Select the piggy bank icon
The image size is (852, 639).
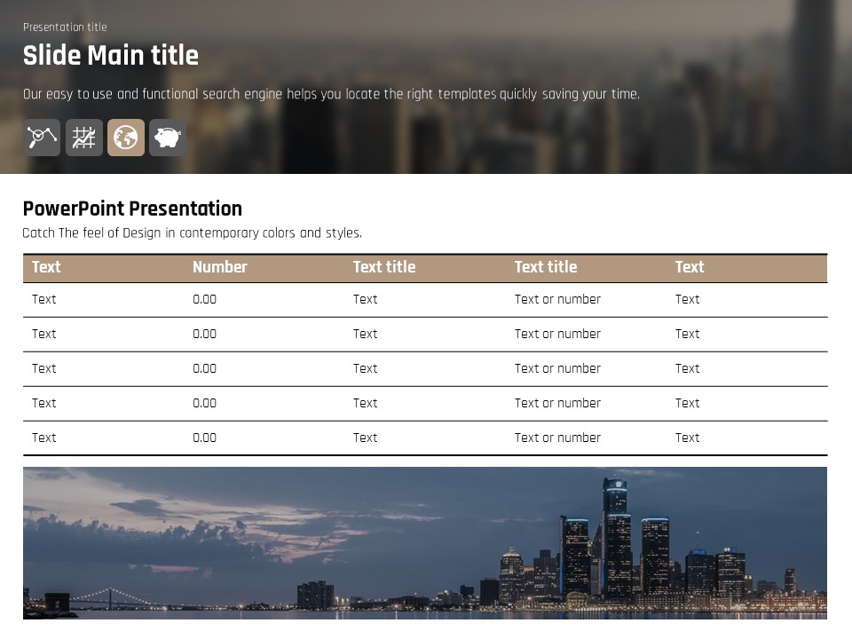click(168, 138)
